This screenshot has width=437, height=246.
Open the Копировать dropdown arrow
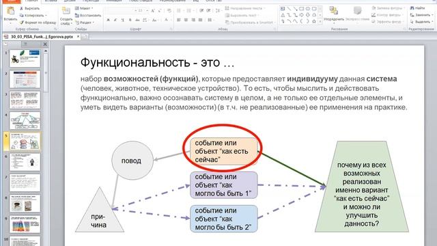point(46,15)
